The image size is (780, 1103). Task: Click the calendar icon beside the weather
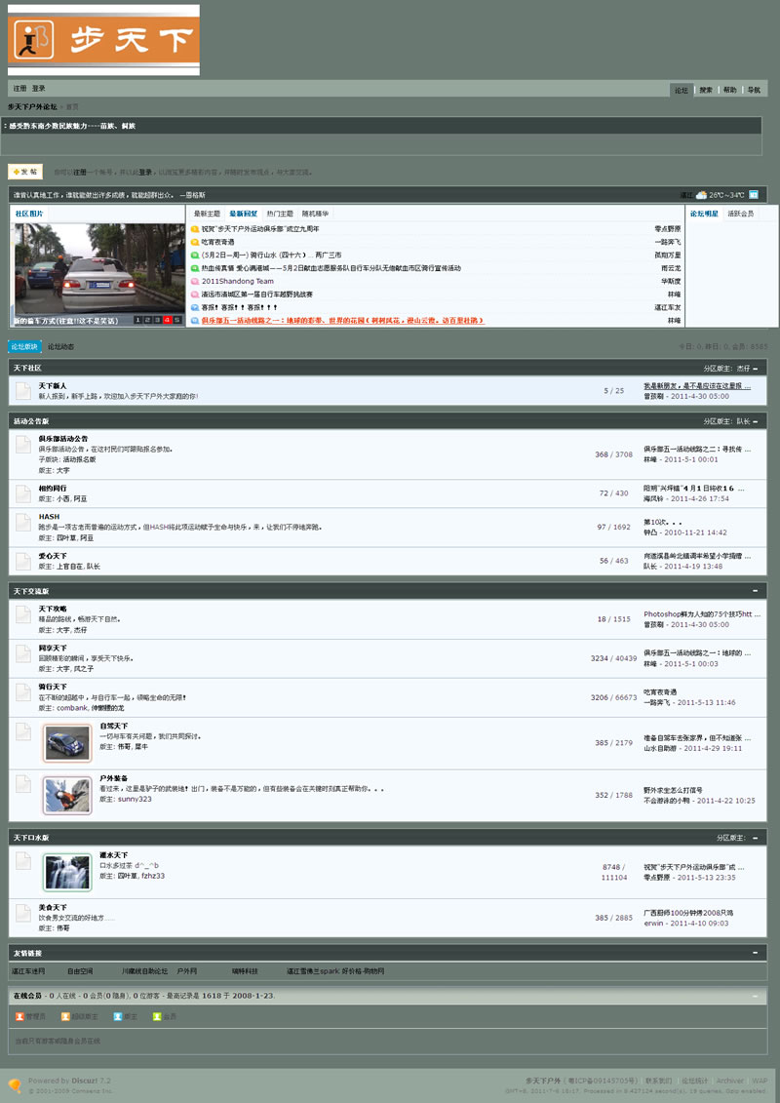754,195
